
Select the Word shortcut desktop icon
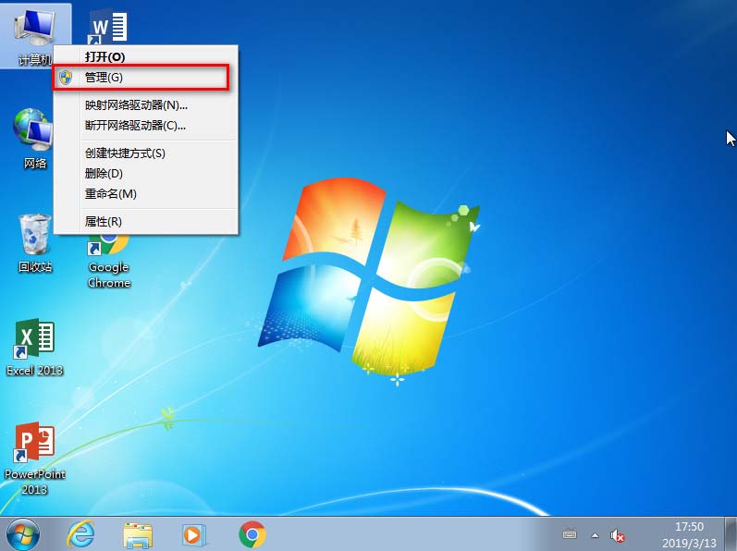click(108, 27)
